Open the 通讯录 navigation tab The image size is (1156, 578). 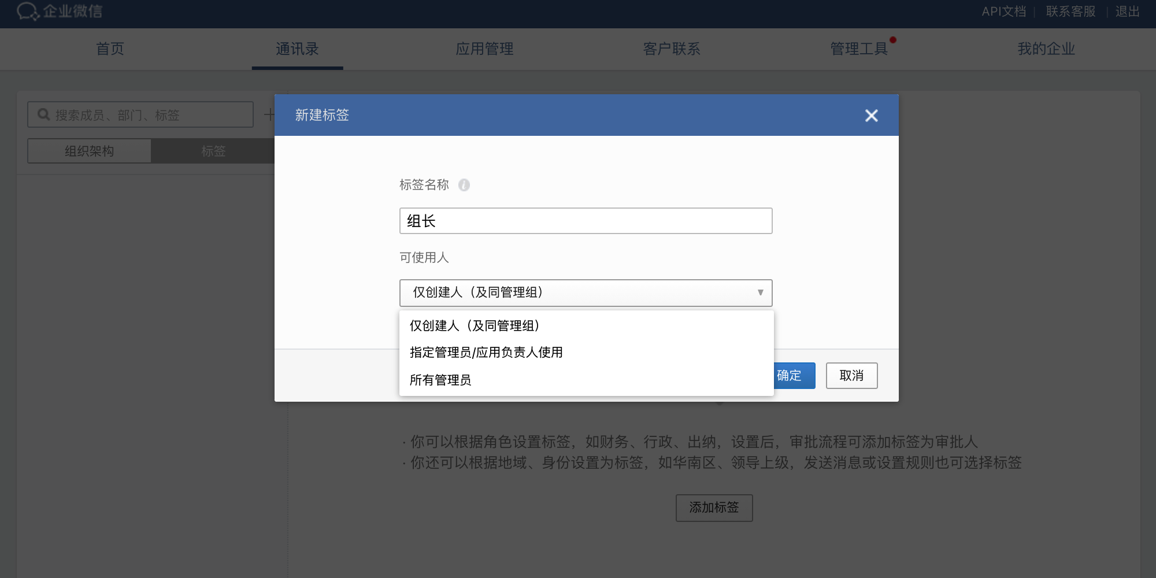297,49
